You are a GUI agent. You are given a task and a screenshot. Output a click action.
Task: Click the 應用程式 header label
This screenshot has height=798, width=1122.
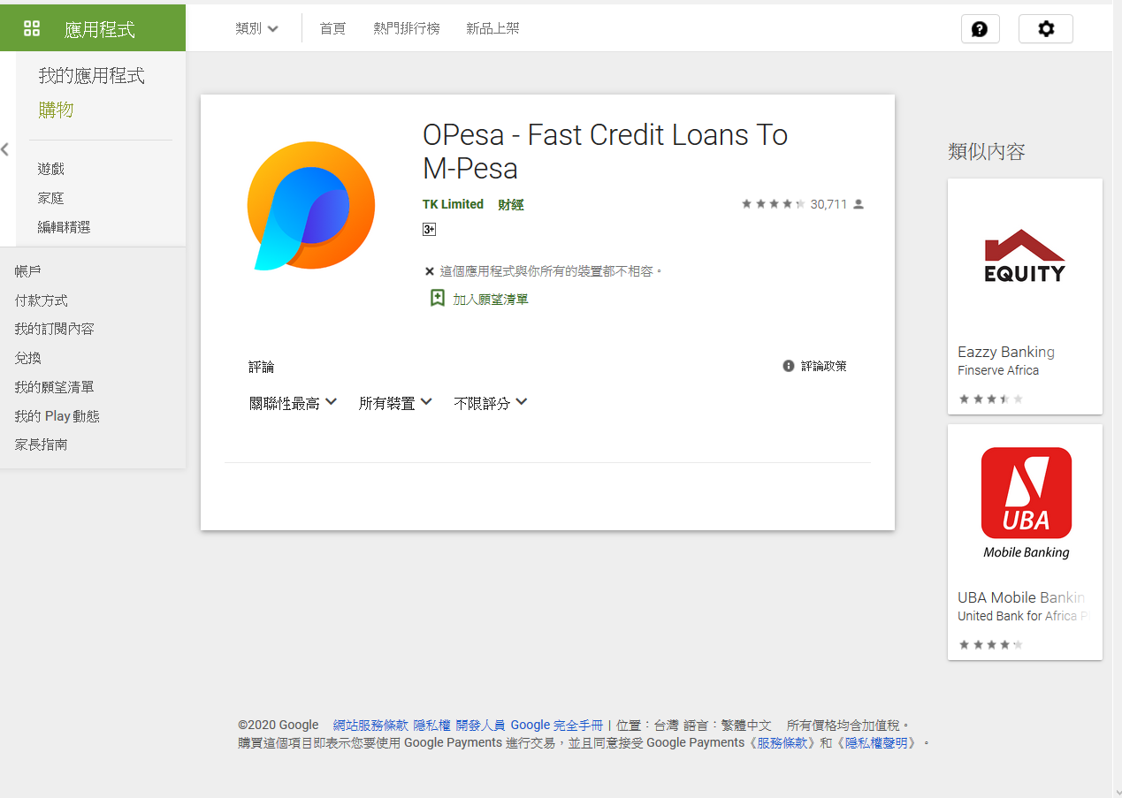(100, 29)
